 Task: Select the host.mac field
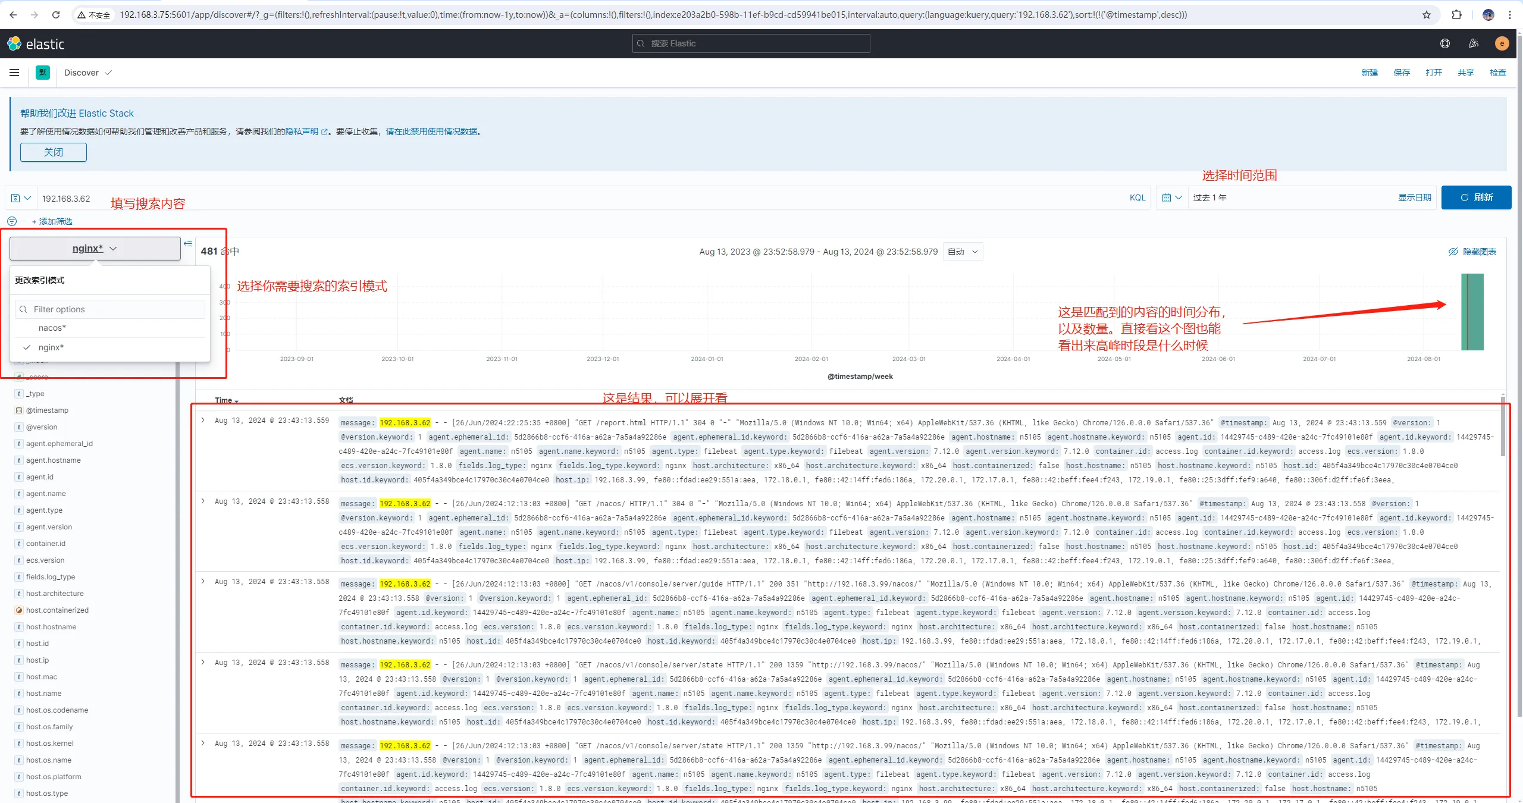(42, 677)
